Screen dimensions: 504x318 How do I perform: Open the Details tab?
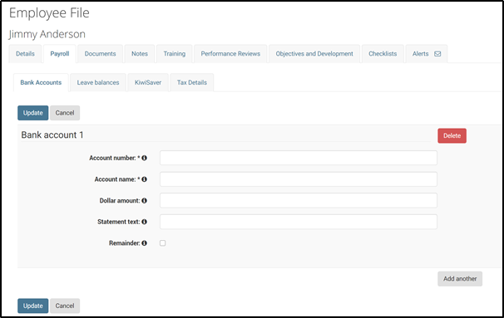point(25,54)
